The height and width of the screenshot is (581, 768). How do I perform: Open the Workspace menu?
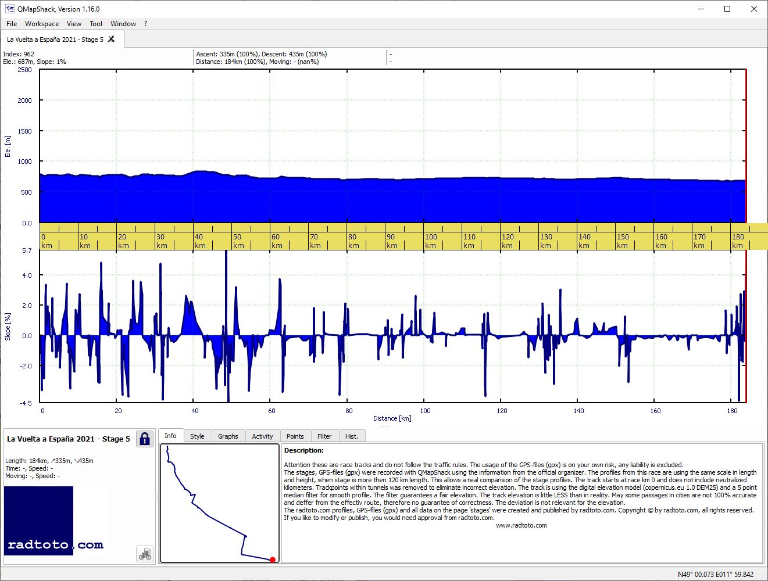pos(42,24)
